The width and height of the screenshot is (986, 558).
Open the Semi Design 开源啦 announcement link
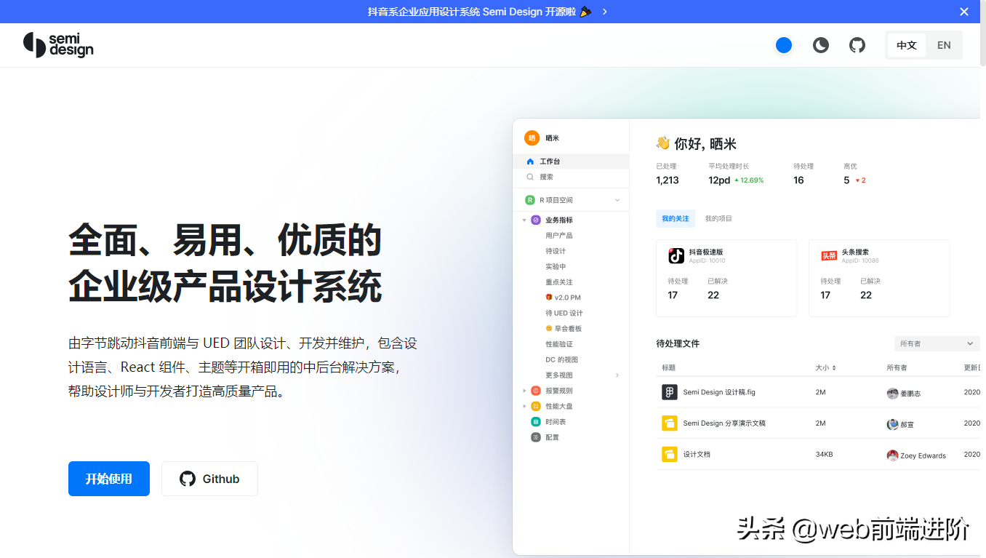(480, 12)
